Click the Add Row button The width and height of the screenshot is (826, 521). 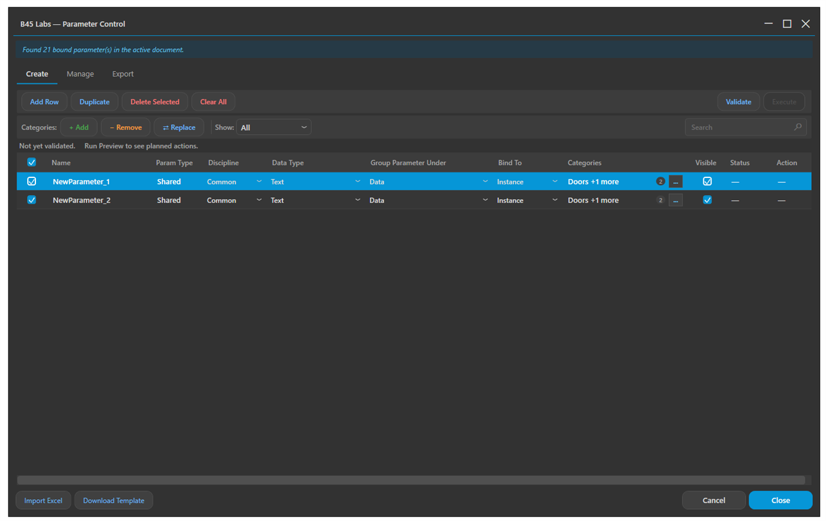point(44,101)
